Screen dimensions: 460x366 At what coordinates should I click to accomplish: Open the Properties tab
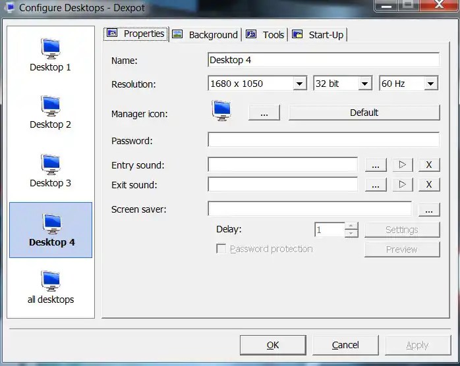coord(136,34)
